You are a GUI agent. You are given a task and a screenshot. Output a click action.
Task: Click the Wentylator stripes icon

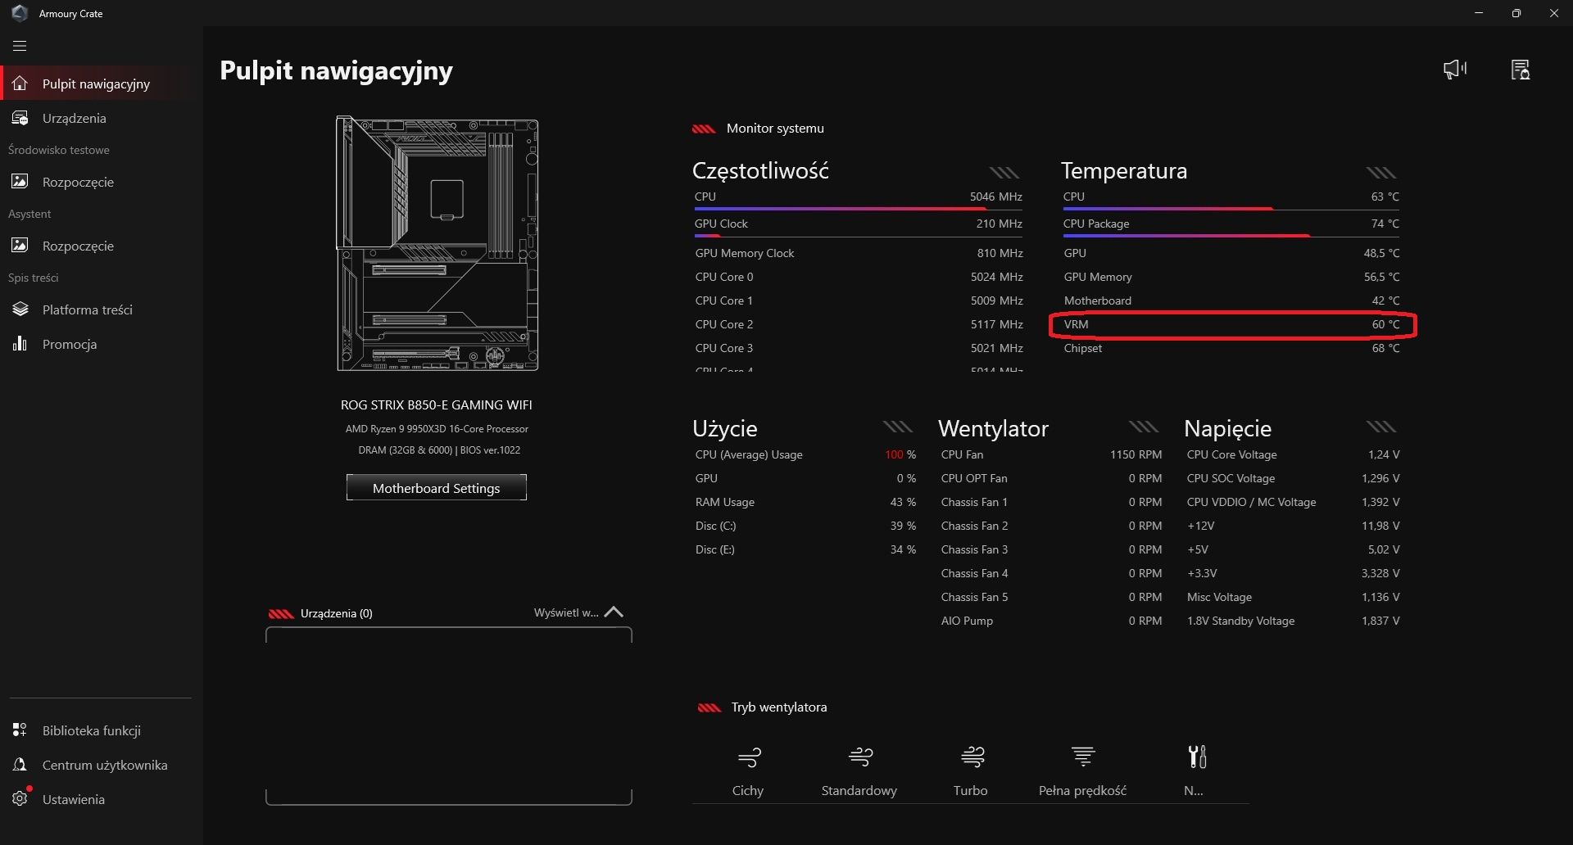1144,427
